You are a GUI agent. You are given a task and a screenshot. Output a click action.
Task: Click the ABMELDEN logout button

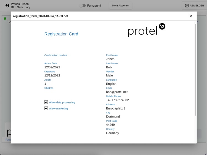click(194, 6)
